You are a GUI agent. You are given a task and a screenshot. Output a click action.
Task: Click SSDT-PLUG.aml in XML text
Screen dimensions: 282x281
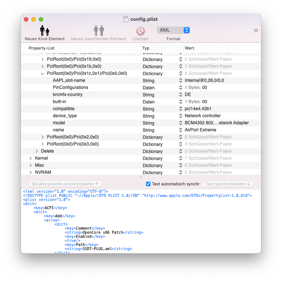pyautogui.click(x=97, y=249)
